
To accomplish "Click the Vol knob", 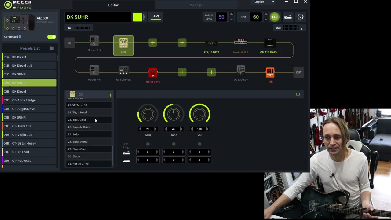I will tap(199, 114).
